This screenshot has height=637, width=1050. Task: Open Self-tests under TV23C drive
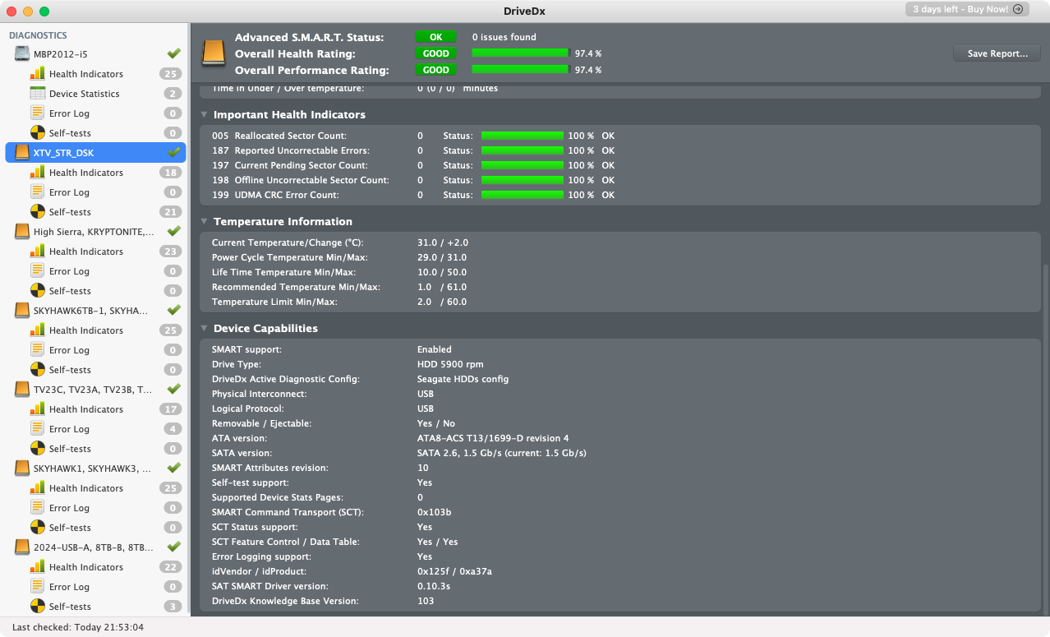click(x=70, y=449)
